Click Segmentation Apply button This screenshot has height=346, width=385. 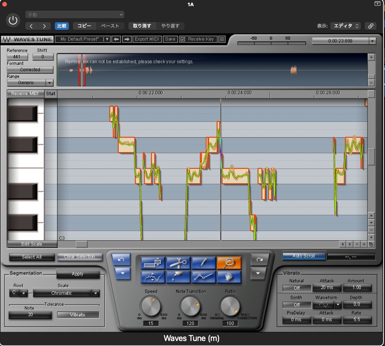[78, 274]
